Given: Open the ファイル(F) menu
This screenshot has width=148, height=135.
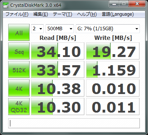Looking at the screenshot, I should (x=17, y=14).
